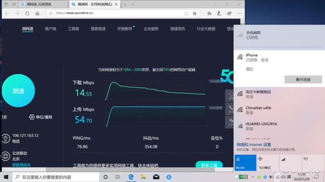Open the favorites hub icon
325x182 pixels.
(x=209, y=13)
